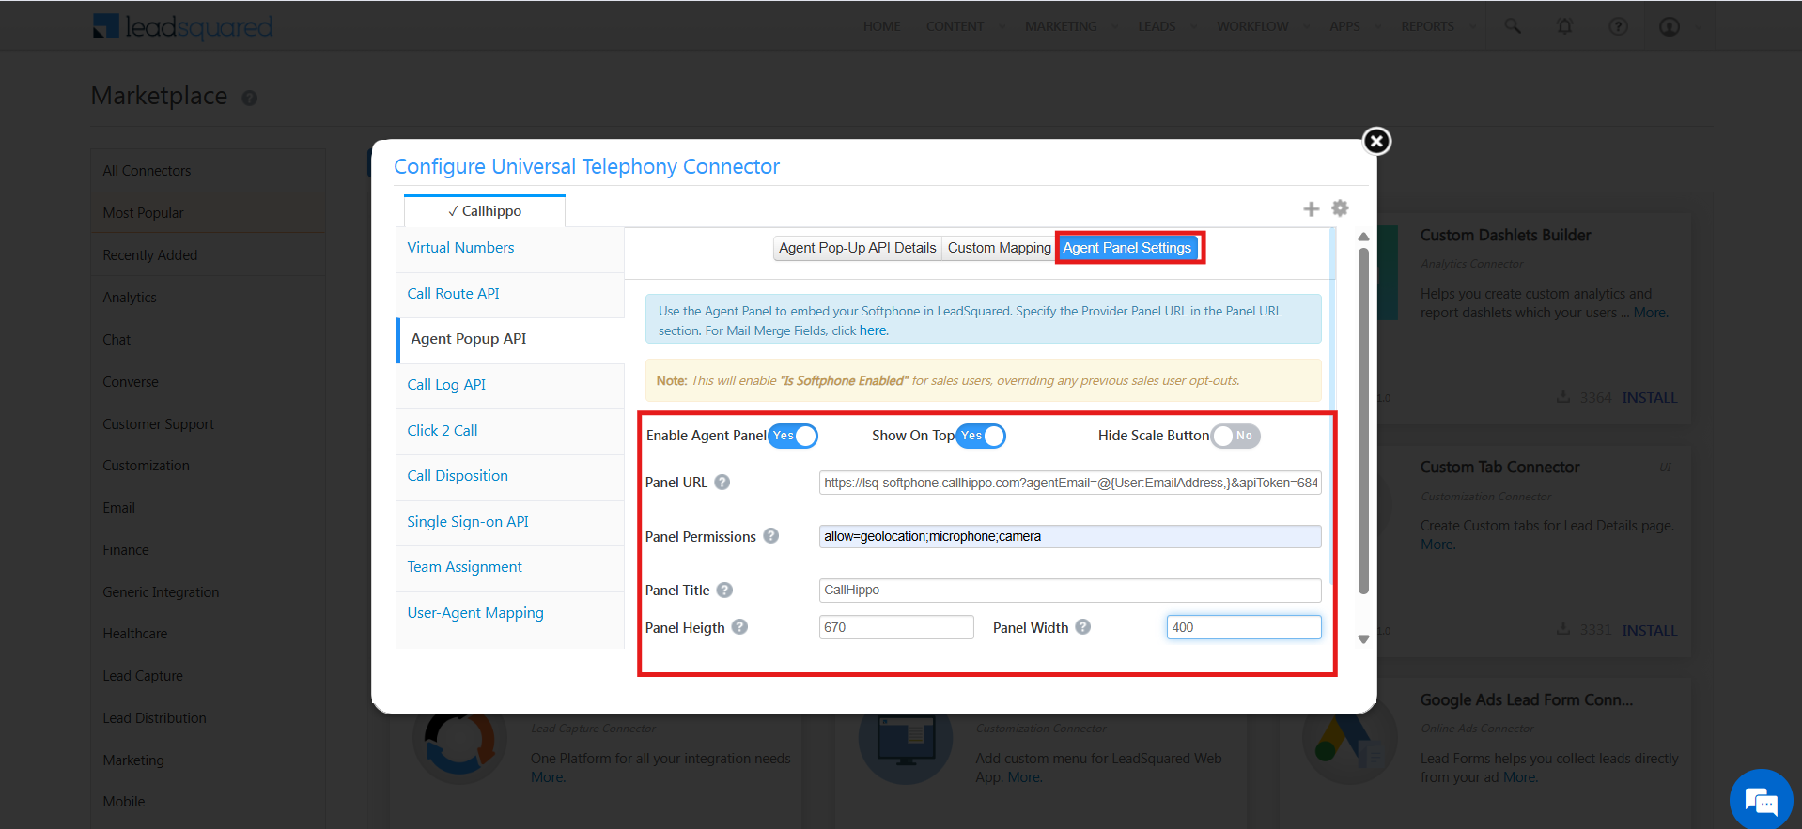The image size is (1802, 829).
Task: Open the header help question icon
Action: (1618, 26)
